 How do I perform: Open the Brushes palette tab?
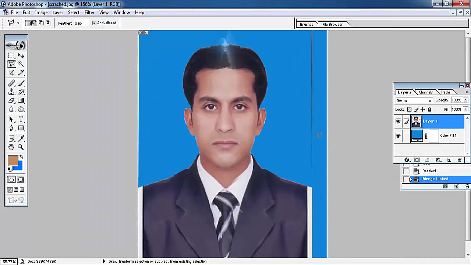(307, 24)
